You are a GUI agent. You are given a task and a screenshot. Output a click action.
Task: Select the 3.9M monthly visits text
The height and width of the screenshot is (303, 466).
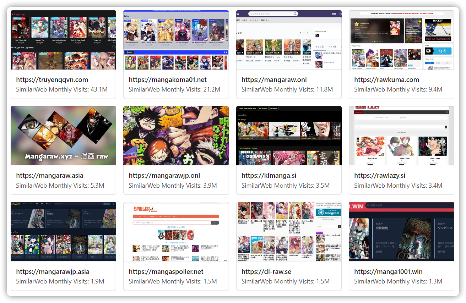(173, 185)
